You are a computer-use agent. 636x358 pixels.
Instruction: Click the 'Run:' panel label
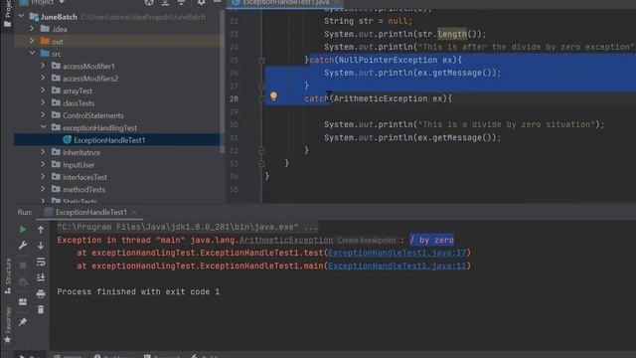coord(25,212)
